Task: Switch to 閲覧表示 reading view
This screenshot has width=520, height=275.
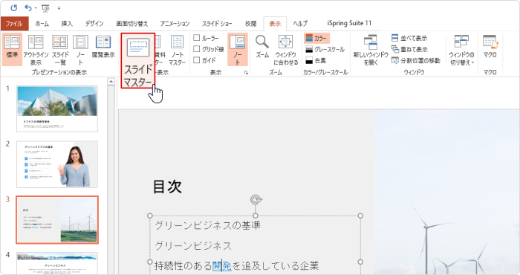Action: pyautogui.click(x=103, y=46)
